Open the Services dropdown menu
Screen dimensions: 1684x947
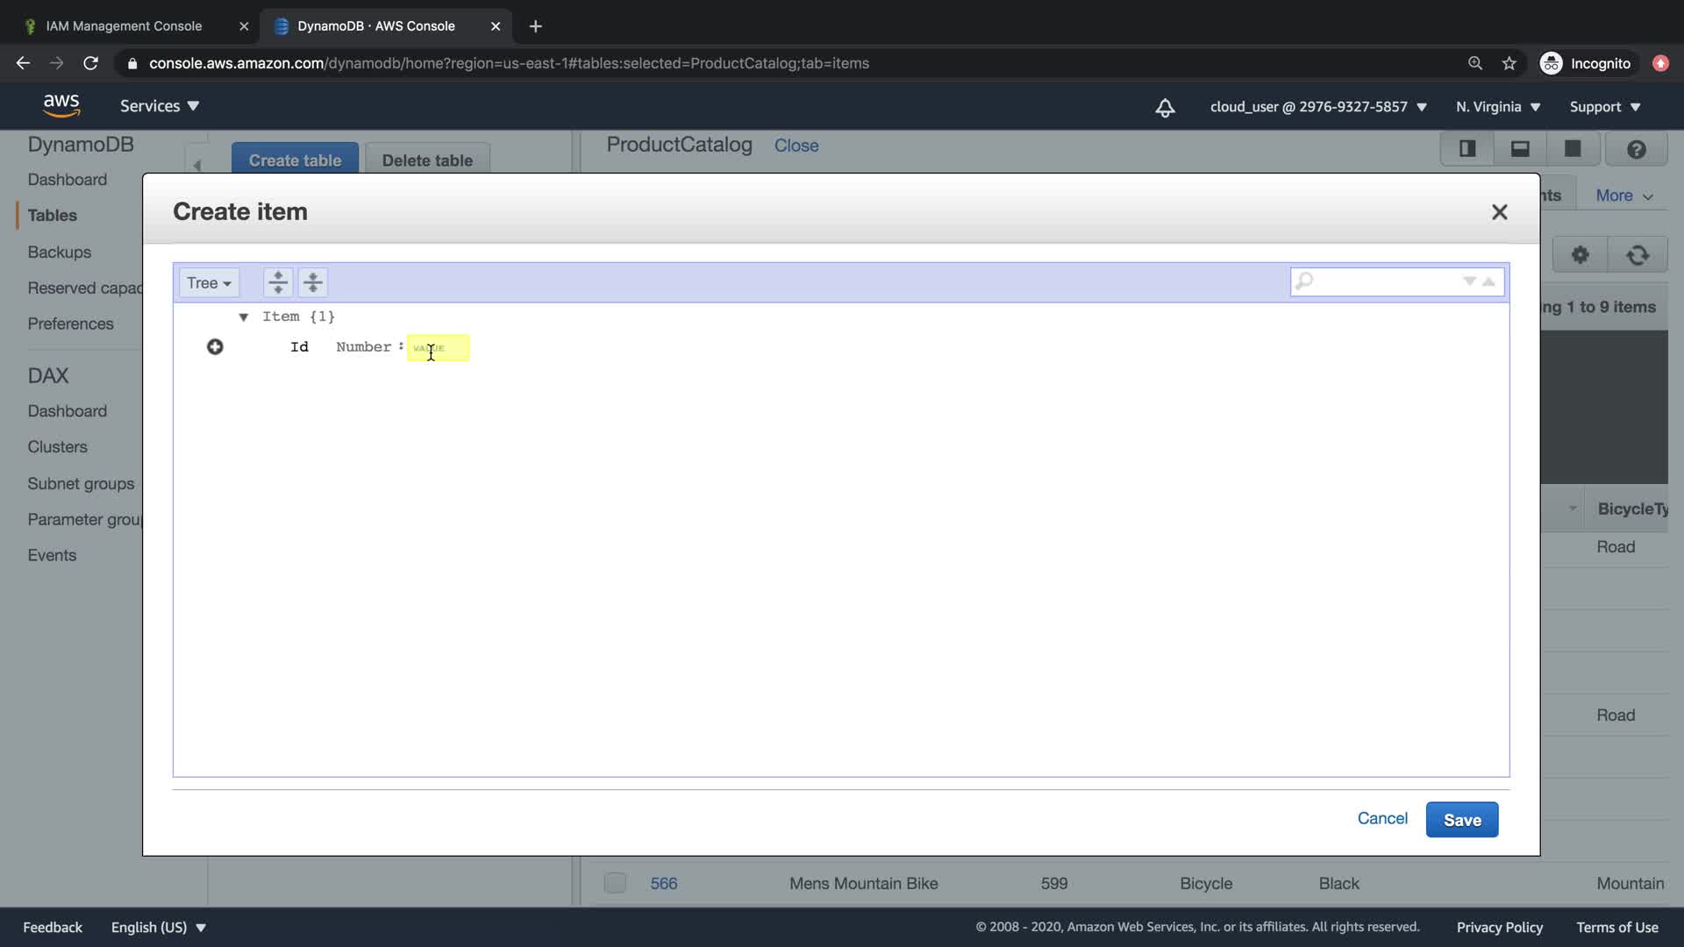pos(160,106)
